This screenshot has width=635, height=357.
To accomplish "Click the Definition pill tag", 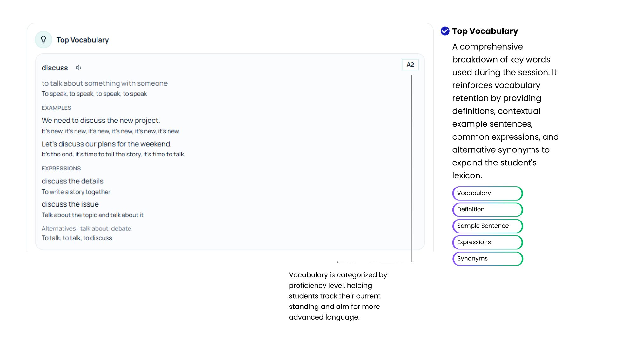I will click(487, 209).
